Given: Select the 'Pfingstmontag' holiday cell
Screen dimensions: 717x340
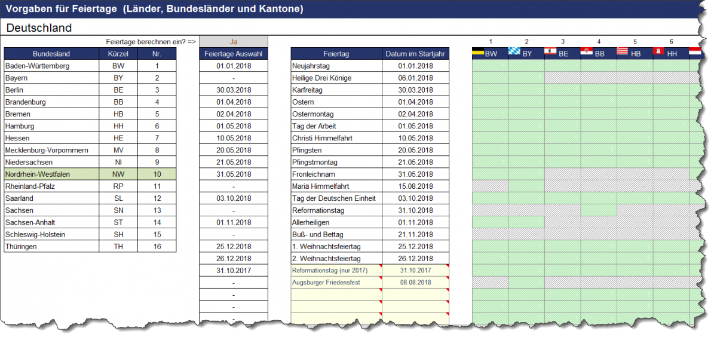Looking at the screenshot, I should tap(336, 162).
